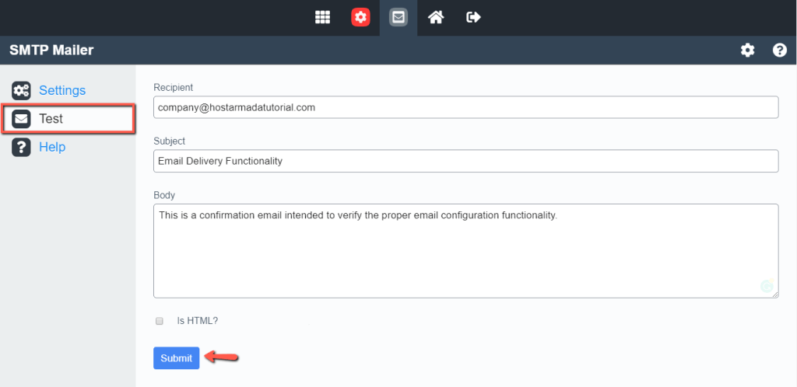Screen dimensions: 797x387
Task: Click the Body textarea resize handle
Action: point(774,295)
